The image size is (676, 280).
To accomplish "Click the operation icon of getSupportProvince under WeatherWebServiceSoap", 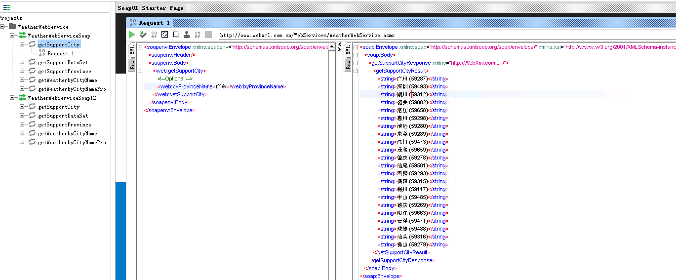I will coord(32,71).
